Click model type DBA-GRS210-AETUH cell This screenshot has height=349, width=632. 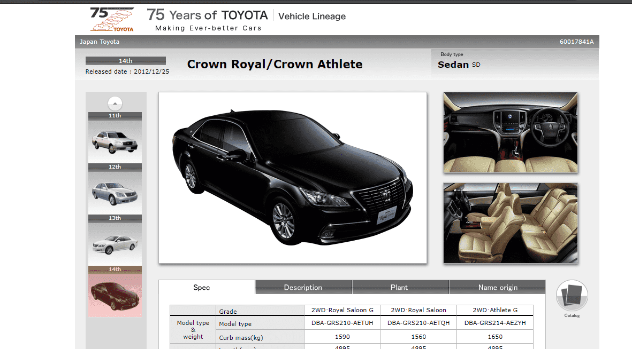342,323
